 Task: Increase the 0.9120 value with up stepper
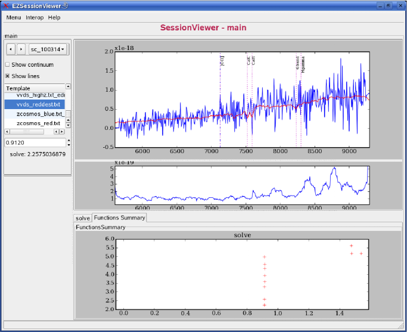coord(68,141)
